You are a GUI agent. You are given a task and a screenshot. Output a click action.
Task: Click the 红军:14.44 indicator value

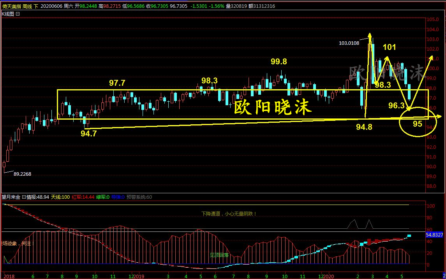(x=83, y=197)
